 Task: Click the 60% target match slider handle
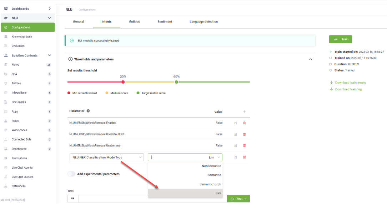click(x=176, y=82)
